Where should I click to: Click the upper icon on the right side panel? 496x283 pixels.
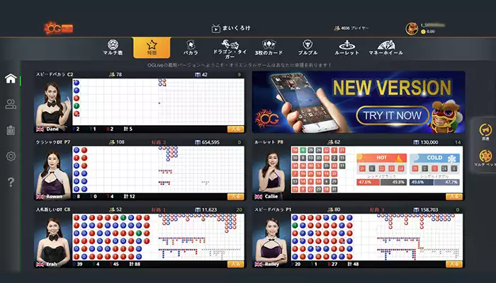(485, 131)
